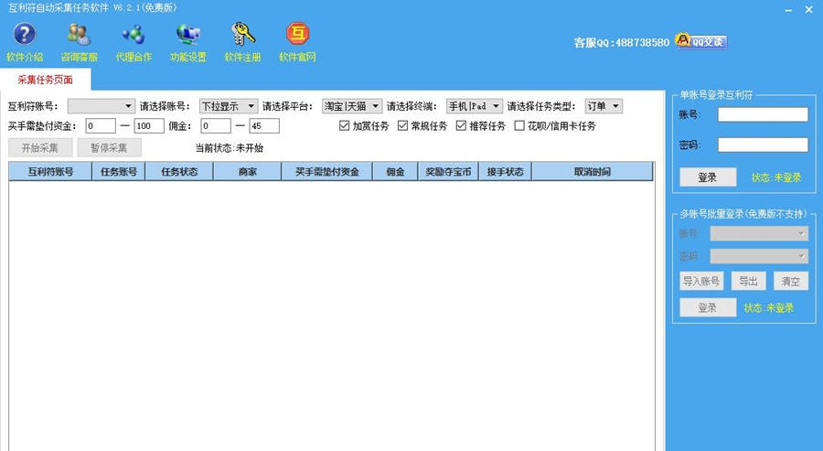
Task: Click the single-account 密码 input field
Action: pos(764,145)
